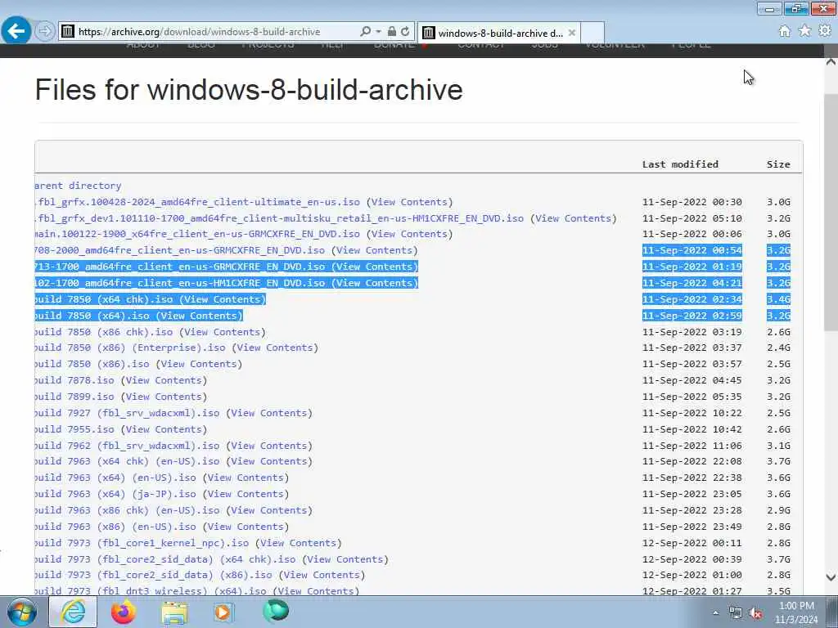This screenshot has width=838, height=628.
Task: Open Windows Media Player taskbar icon
Action: (223, 612)
